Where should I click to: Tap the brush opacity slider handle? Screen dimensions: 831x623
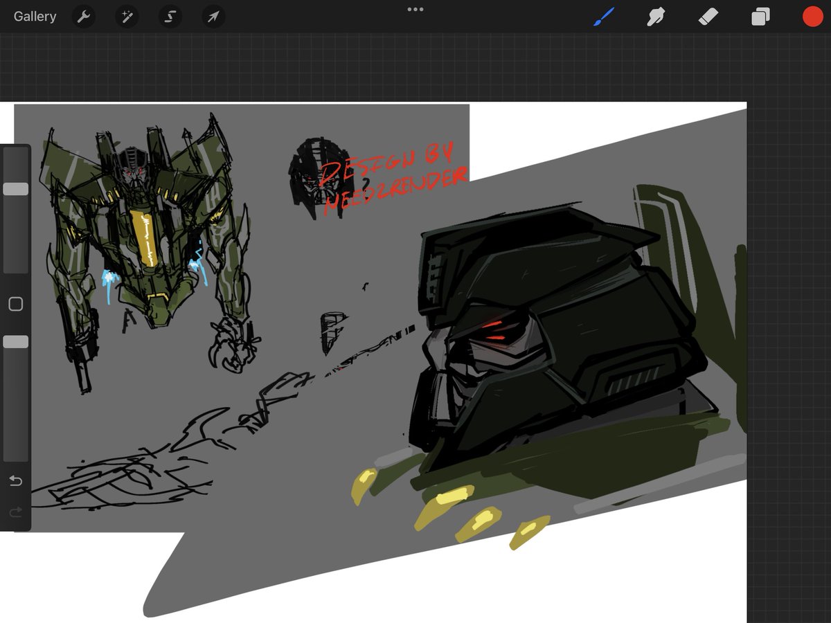pos(16,342)
